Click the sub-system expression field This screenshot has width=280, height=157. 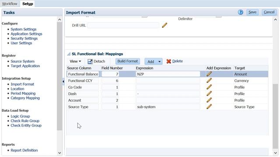168,107
